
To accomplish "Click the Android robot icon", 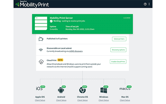I will click(61, 90).
